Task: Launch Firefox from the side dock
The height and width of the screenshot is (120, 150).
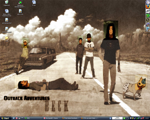Action: click(147, 7)
